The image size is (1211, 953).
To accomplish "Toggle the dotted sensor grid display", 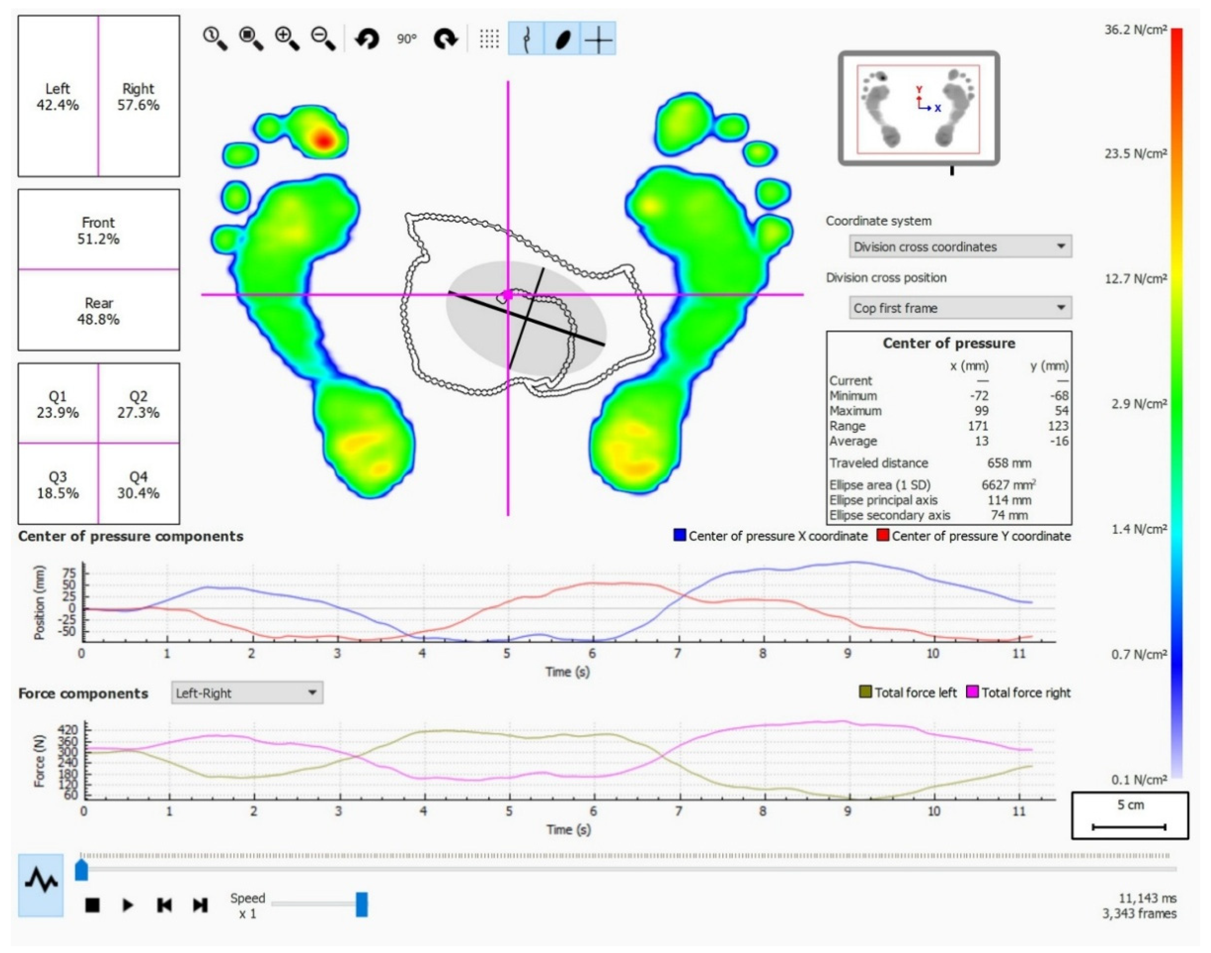I will 489,39.
